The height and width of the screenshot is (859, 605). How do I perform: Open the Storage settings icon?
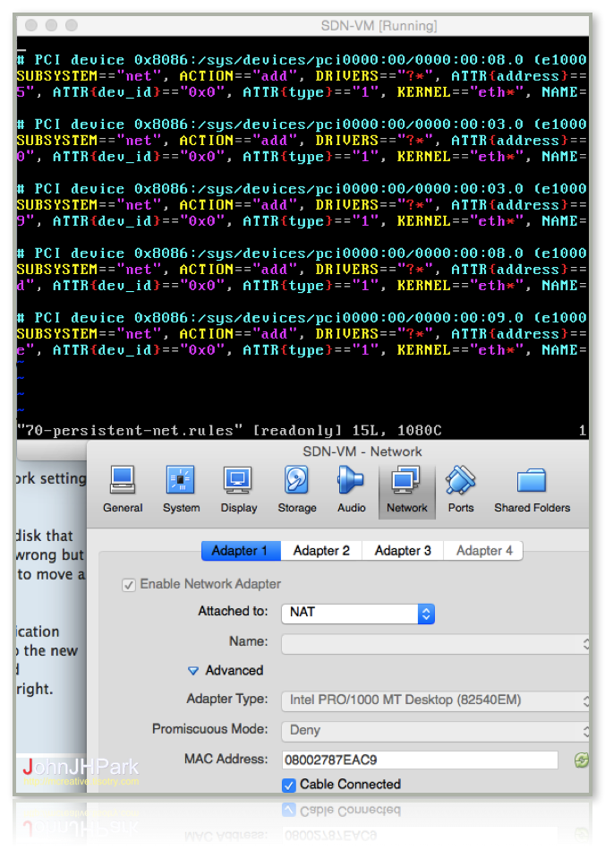click(297, 489)
